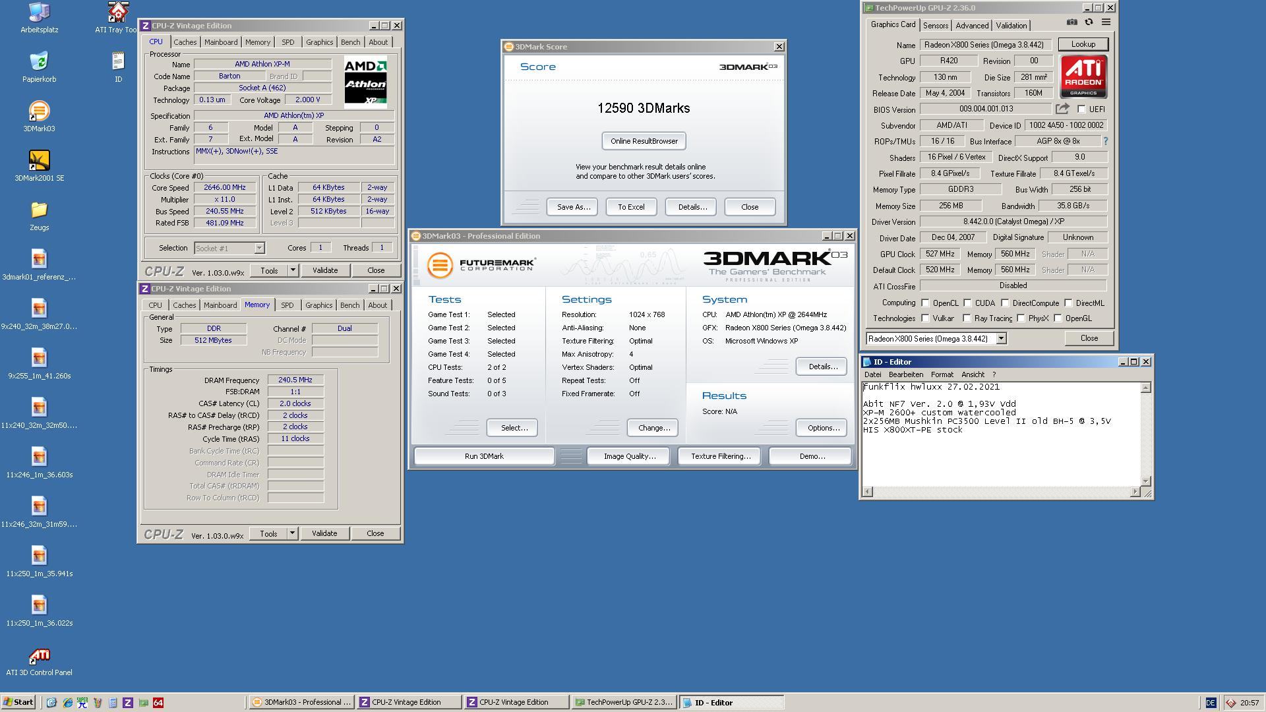Image resolution: width=1266 pixels, height=712 pixels.
Task: Open Mainboard tab in upper CPU-Z
Action: click(221, 42)
